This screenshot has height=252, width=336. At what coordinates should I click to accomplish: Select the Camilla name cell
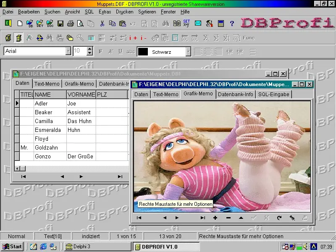tap(50, 121)
